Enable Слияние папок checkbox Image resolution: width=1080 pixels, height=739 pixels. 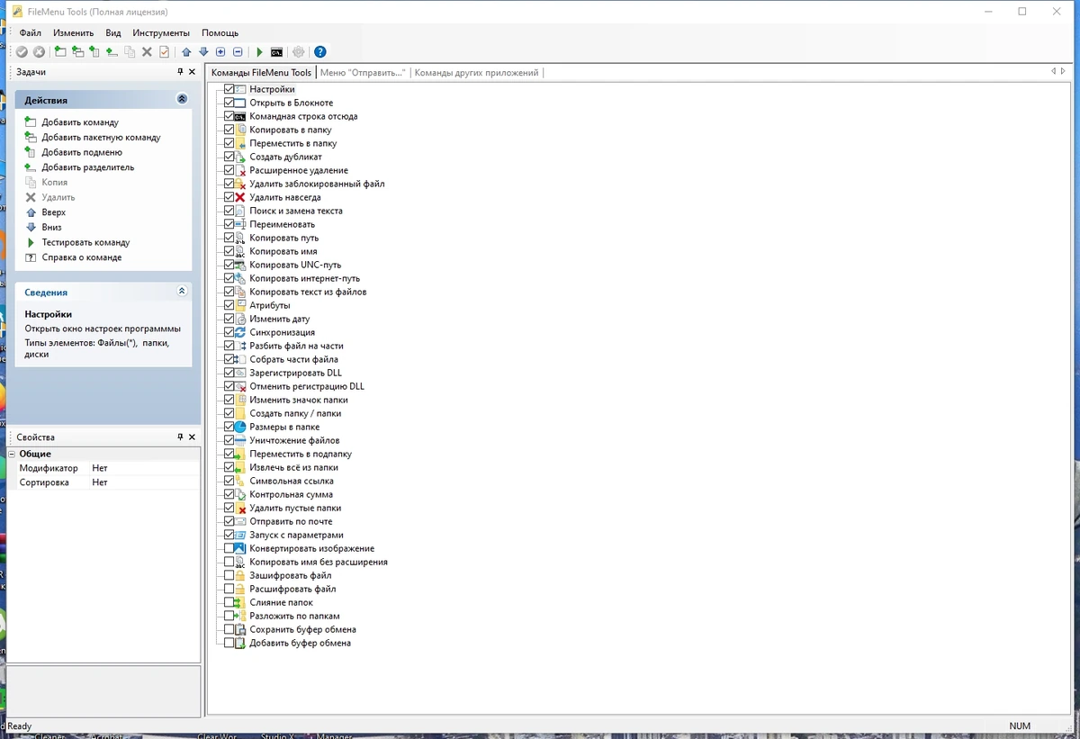point(229,602)
